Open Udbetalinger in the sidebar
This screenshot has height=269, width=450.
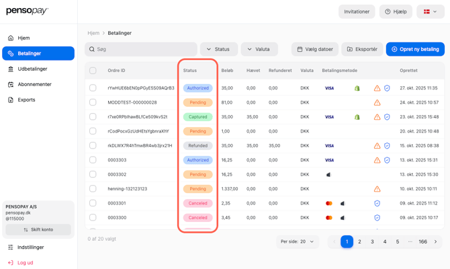point(32,69)
